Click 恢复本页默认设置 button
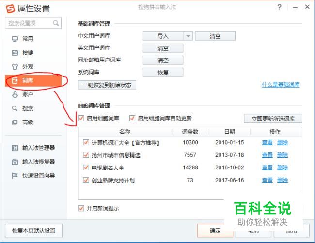The width and height of the screenshot is (315, 243). coord(34,230)
